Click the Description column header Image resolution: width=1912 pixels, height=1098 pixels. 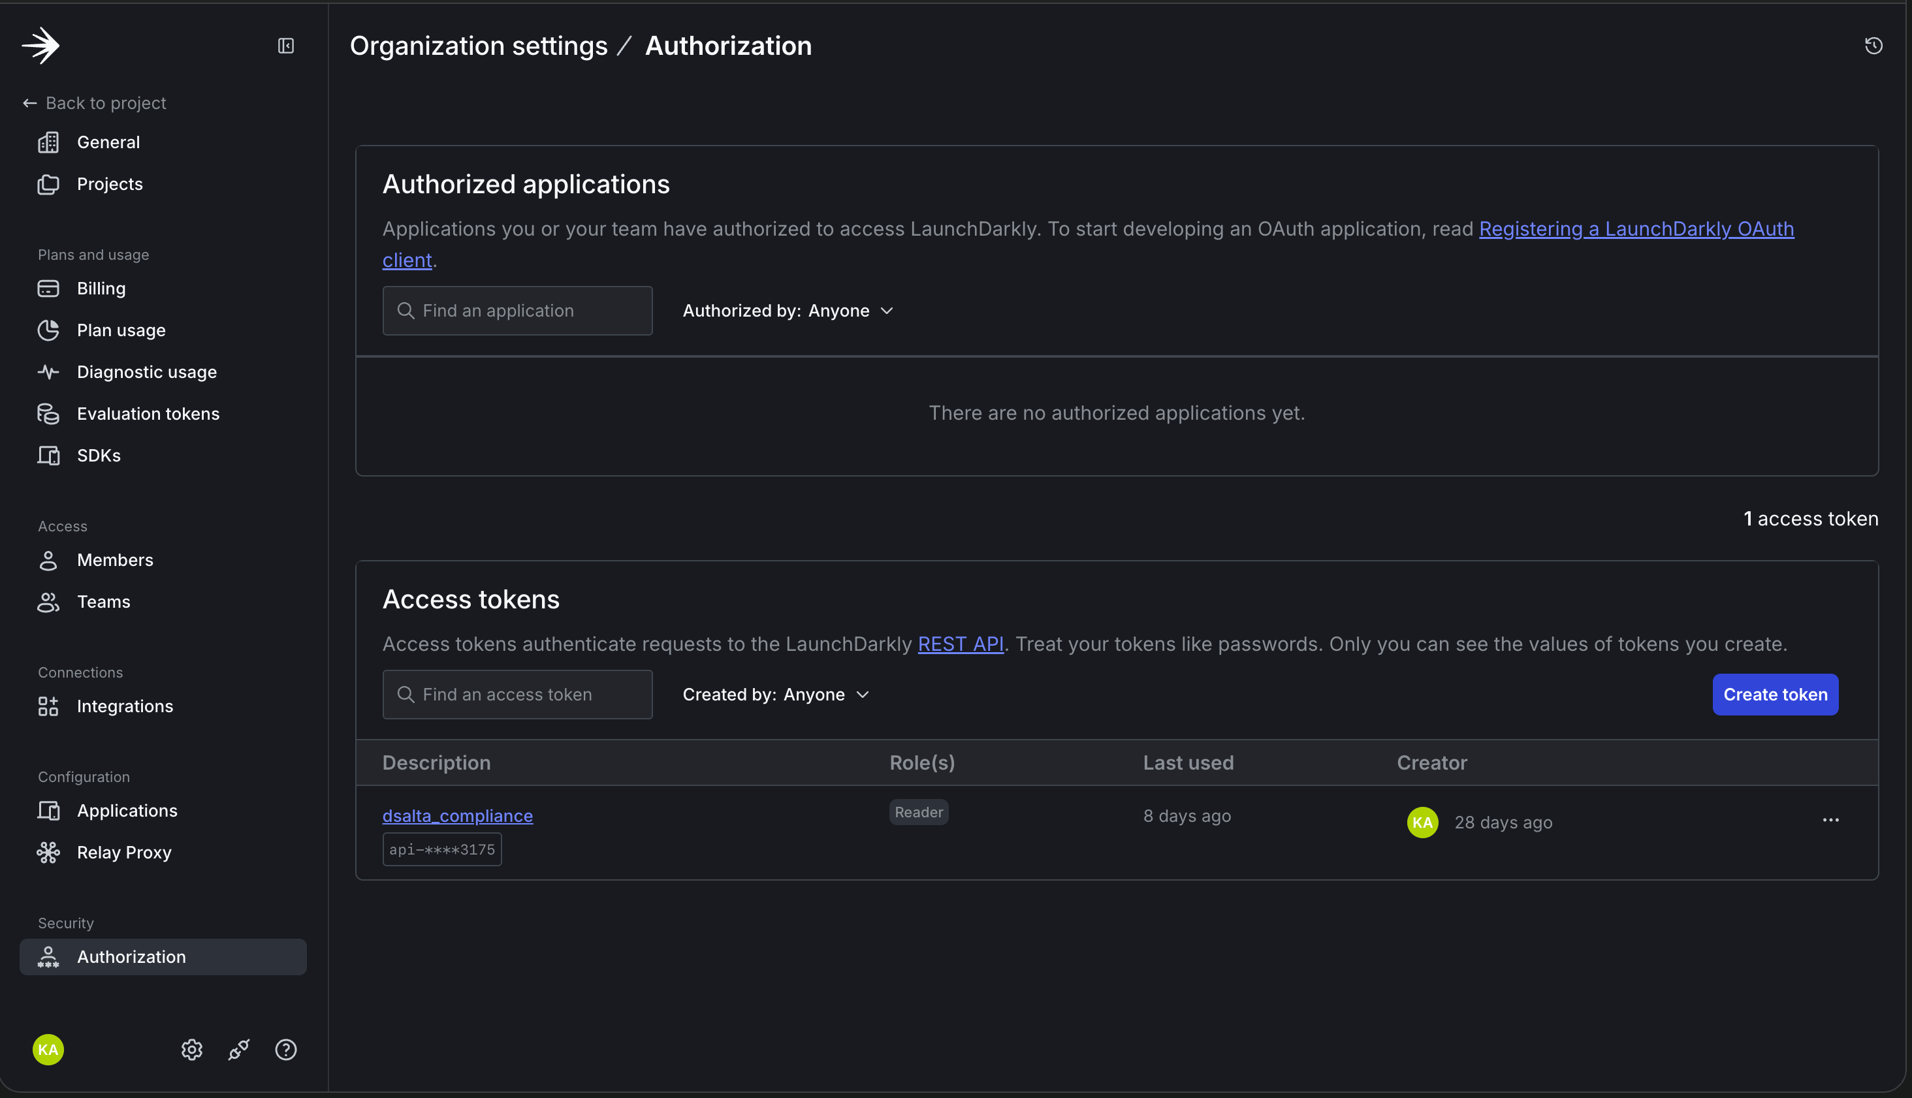tap(436, 762)
